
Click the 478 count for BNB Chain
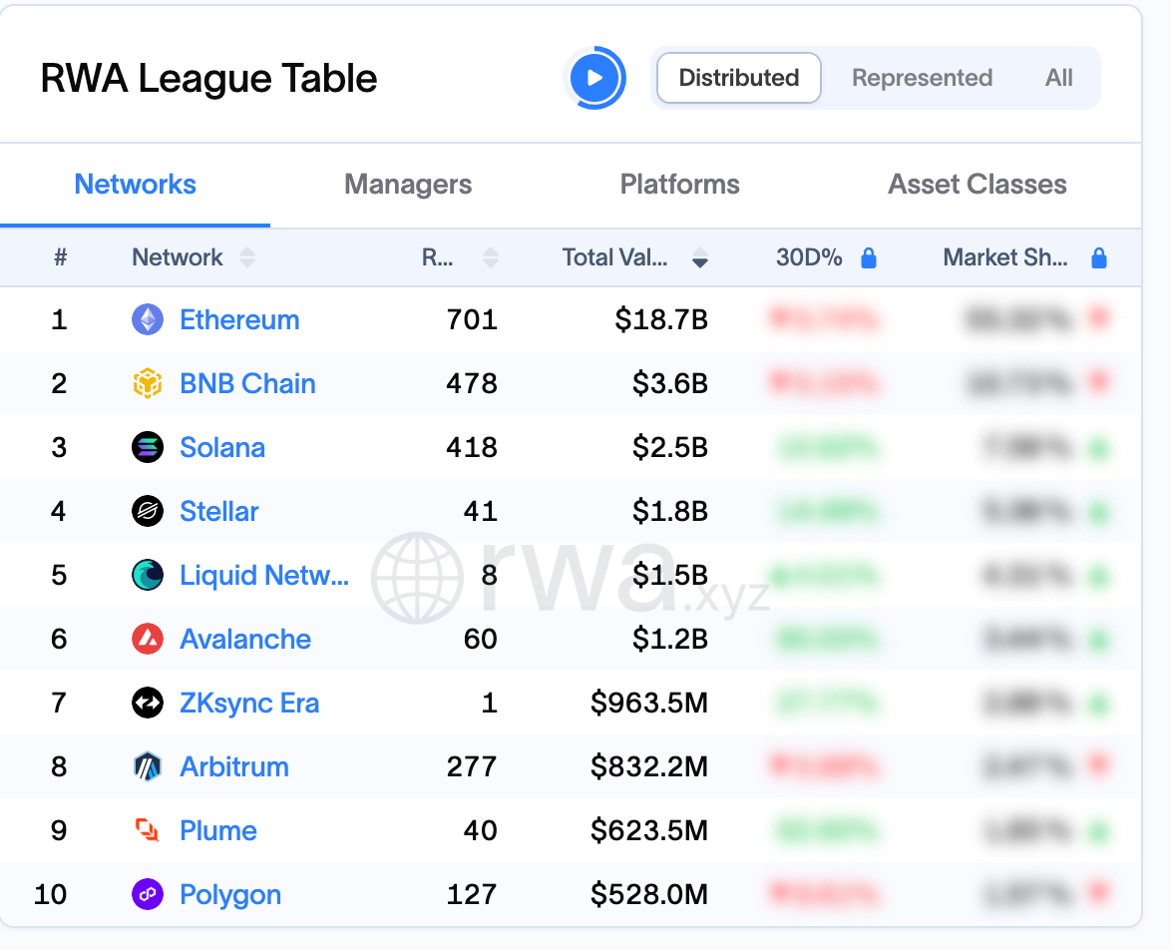pyautogui.click(x=472, y=383)
